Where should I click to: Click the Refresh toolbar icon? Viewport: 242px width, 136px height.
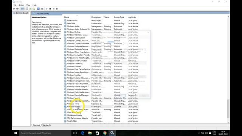[x=30, y=9]
